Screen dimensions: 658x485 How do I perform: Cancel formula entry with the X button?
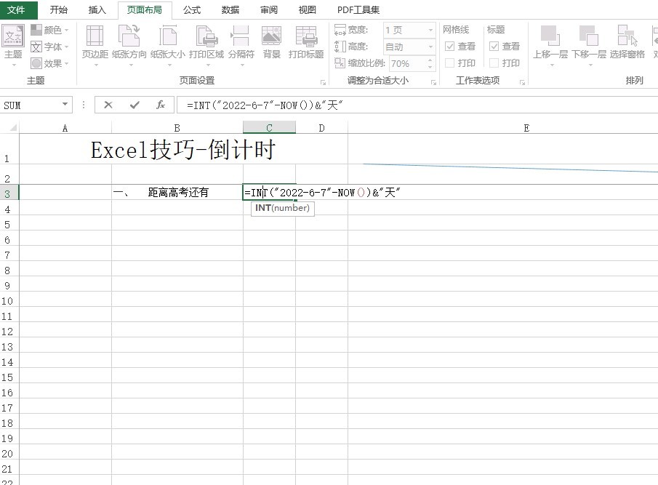click(x=108, y=105)
